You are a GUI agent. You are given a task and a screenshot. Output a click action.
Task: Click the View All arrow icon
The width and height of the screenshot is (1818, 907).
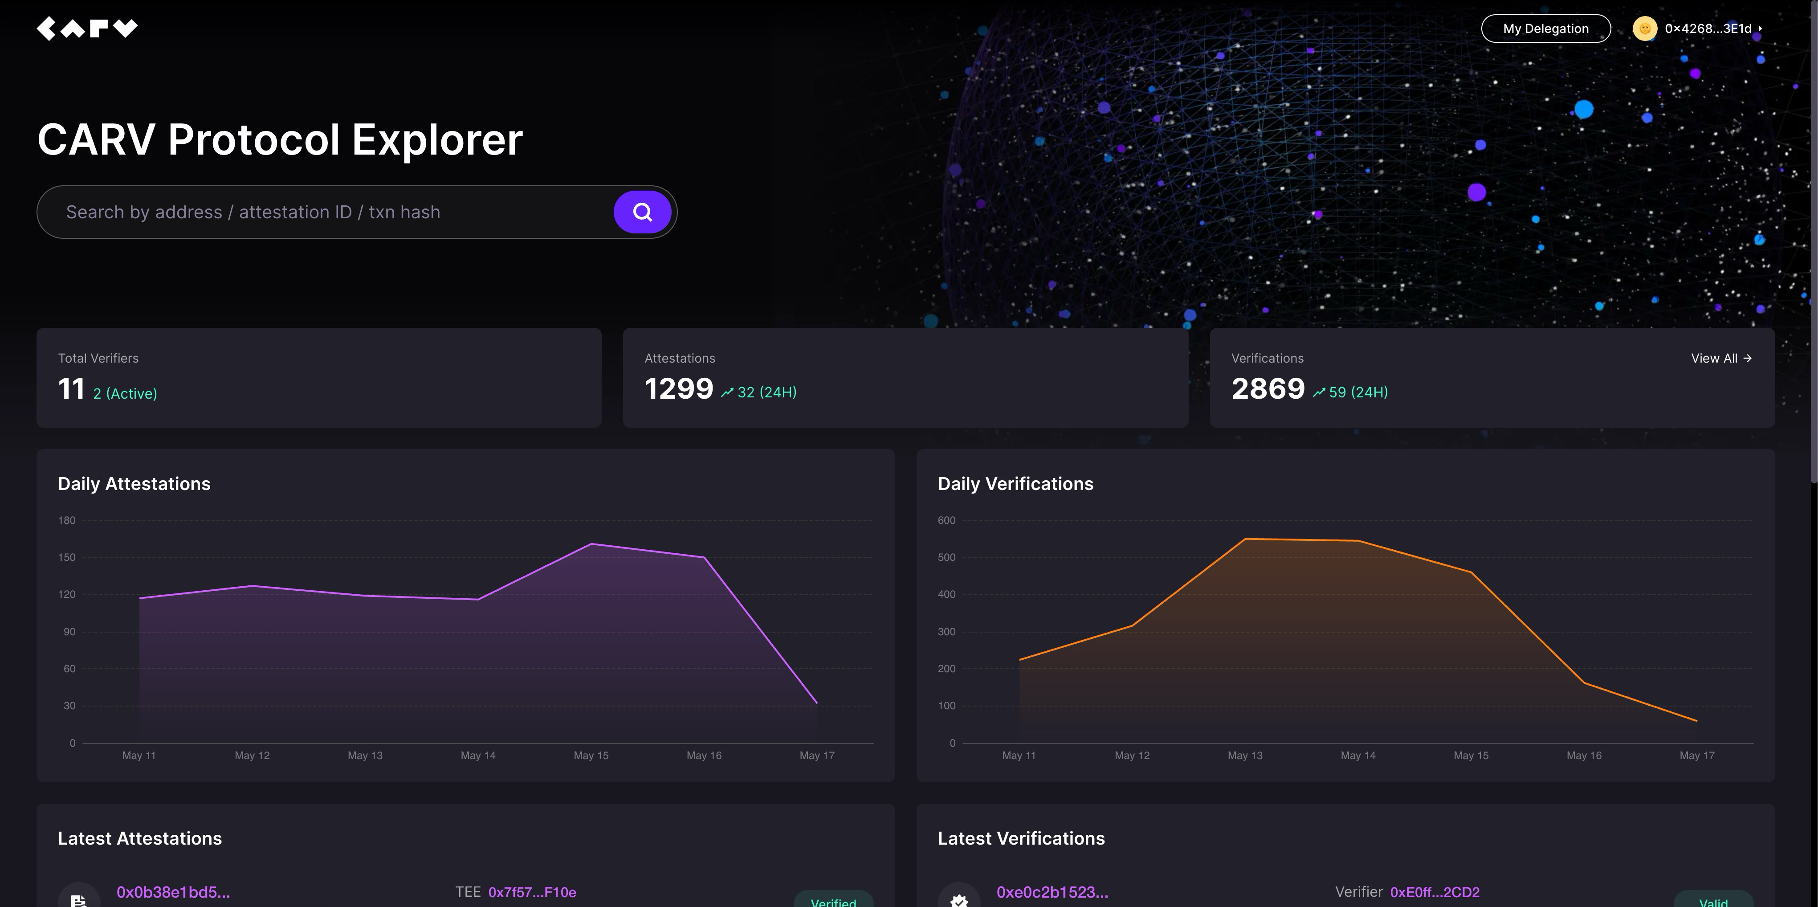click(x=1748, y=358)
